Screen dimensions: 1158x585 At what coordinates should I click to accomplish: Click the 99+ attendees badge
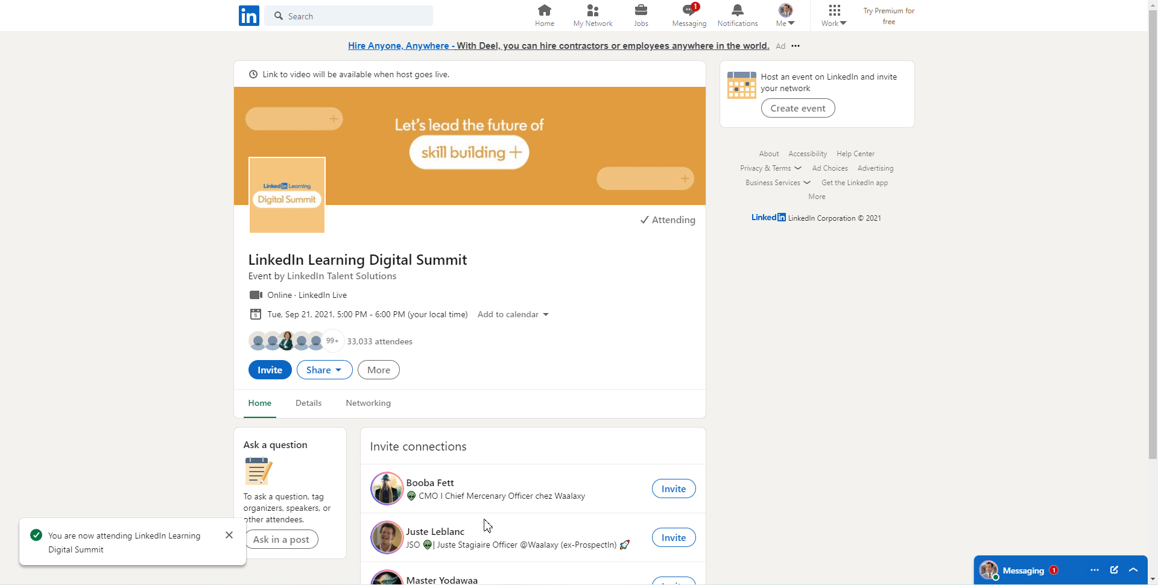[x=332, y=341]
